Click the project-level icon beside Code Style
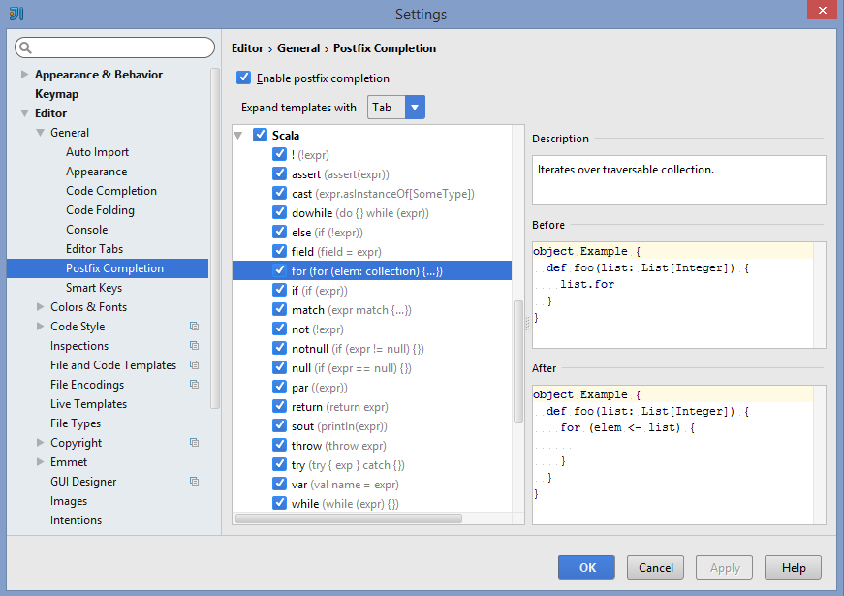 pyautogui.click(x=195, y=327)
